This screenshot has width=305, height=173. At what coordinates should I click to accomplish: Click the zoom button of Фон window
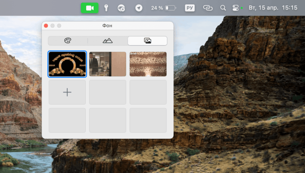pos(59,26)
